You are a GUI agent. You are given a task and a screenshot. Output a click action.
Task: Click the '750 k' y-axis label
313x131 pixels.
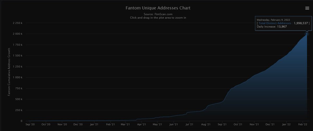tap(18, 88)
